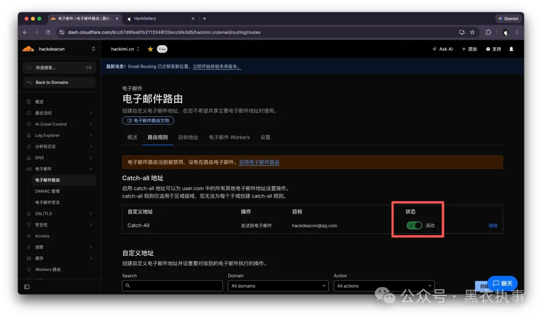Collapse sidebar with bottom-left panel icon

27,286
